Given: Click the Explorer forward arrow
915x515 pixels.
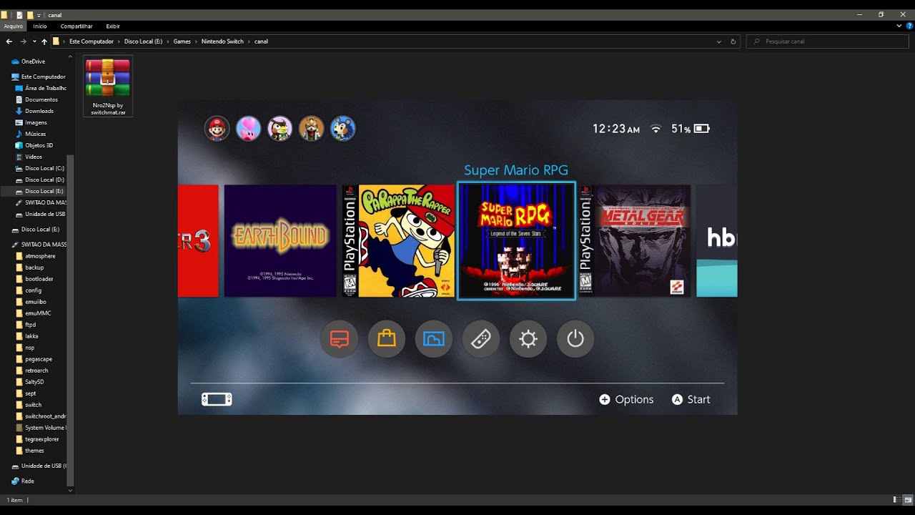Looking at the screenshot, I should coord(24,41).
